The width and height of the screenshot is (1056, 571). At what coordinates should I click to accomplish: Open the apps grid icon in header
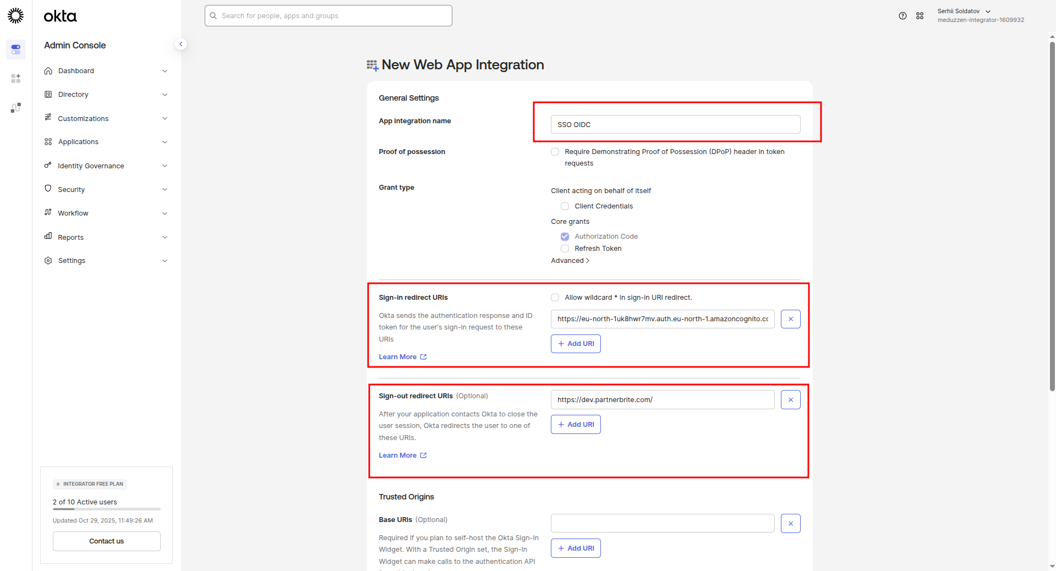pyautogui.click(x=920, y=16)
